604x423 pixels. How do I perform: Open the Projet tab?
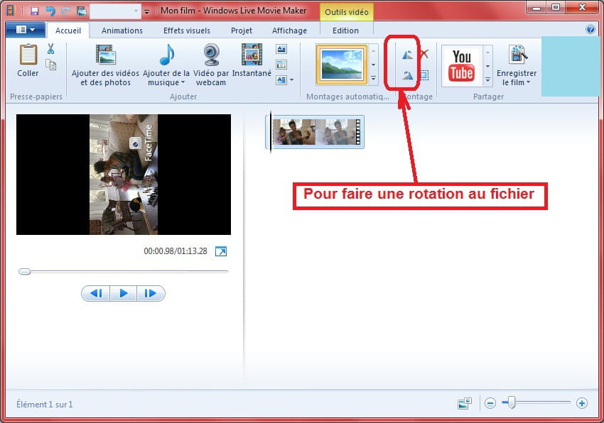pyautogui.click(x=242, y=31)
